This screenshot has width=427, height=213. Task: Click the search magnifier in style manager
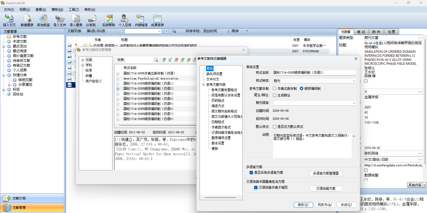point(156,60)
